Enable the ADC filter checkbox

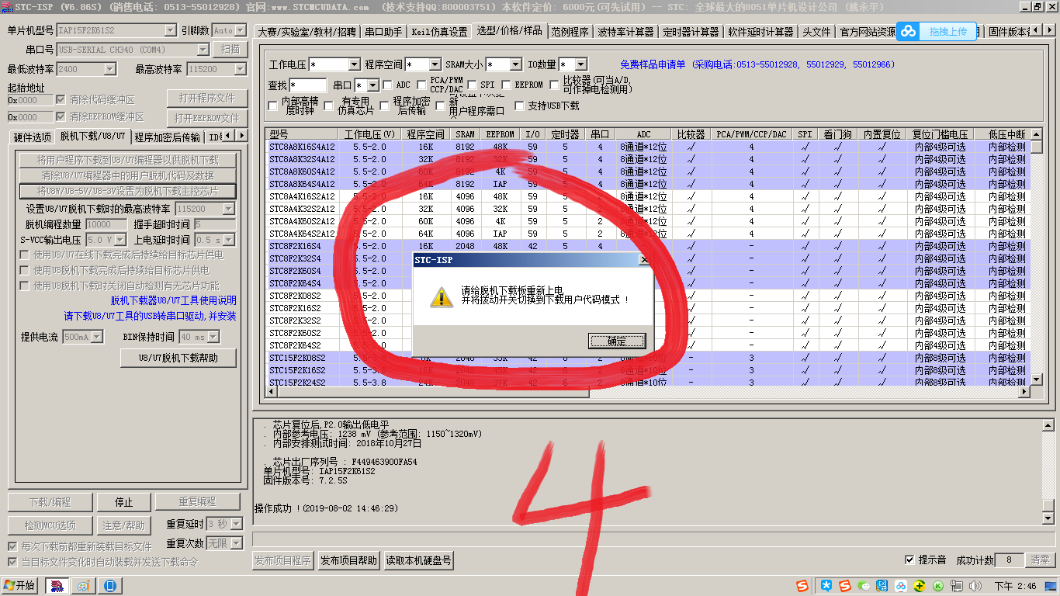pos(387,85)
